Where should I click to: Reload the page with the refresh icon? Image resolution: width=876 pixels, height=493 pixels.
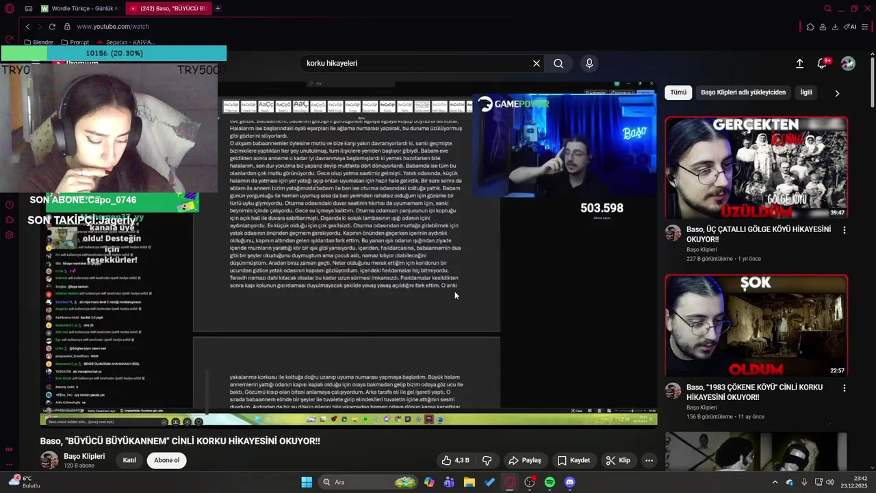[52, 27]
